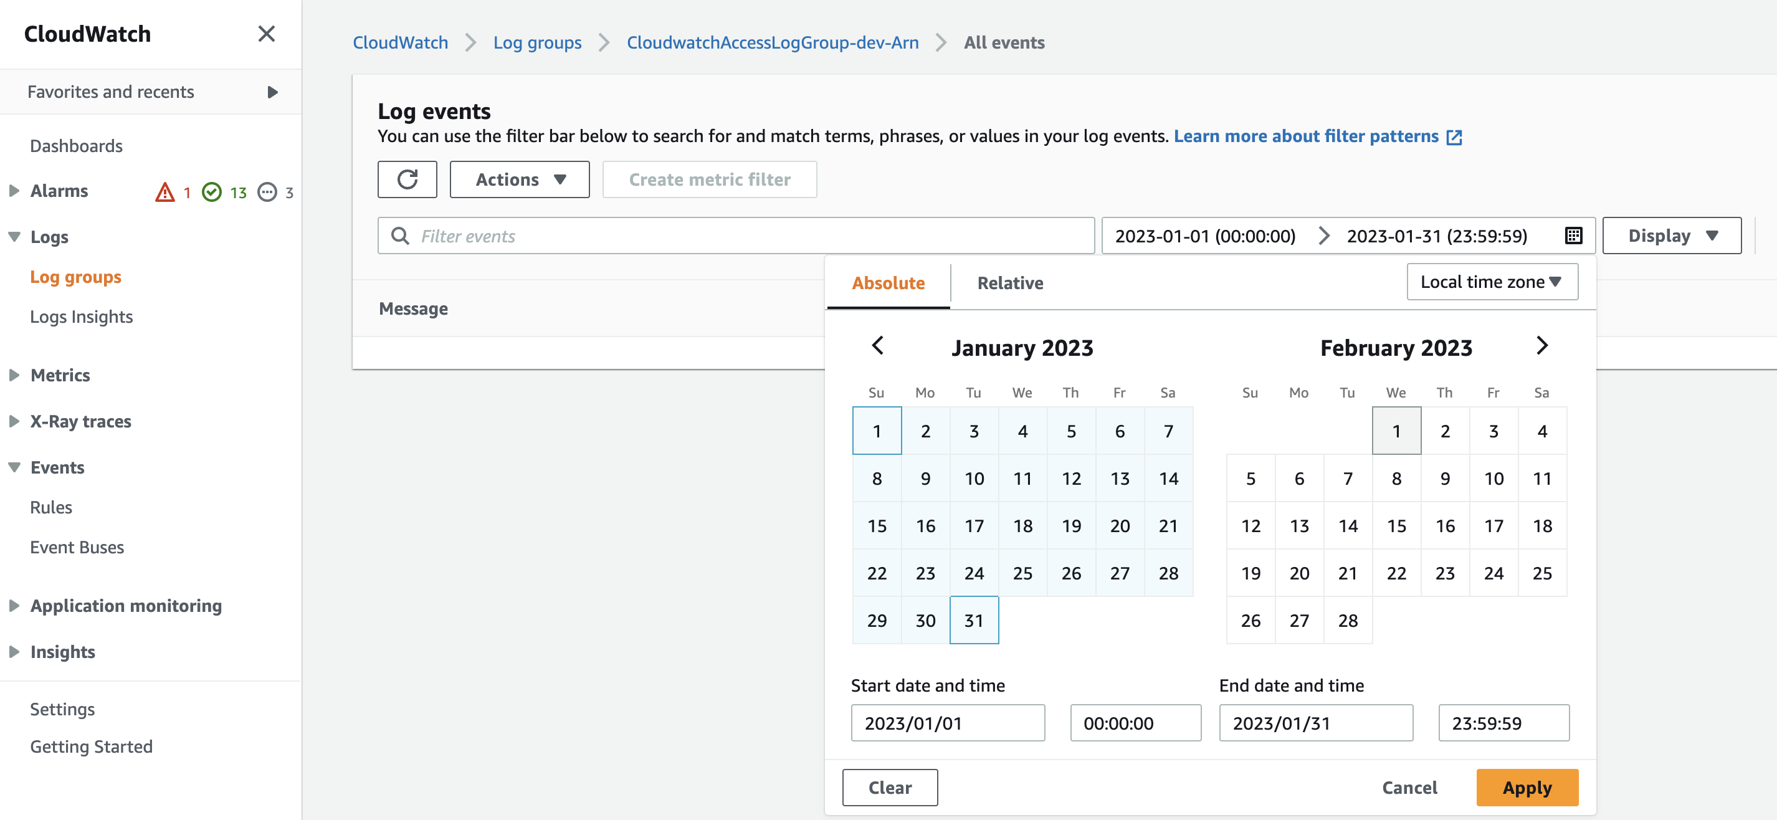The width and height of the screenshot is (1777, 820).
Task: Click the Message column header
Action: click(413, 308)
